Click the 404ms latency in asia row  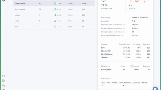click(x=70, y=27)
